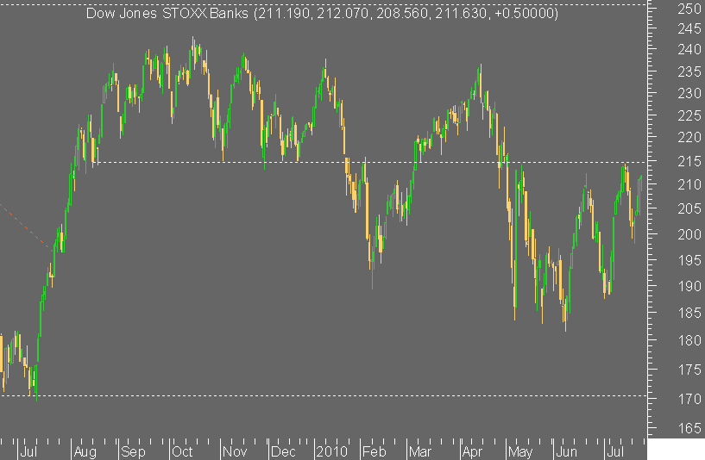Click the Aug month label on time axis
Image resolution: width=705 pixels, height=460 pixels.
[85, 452]
